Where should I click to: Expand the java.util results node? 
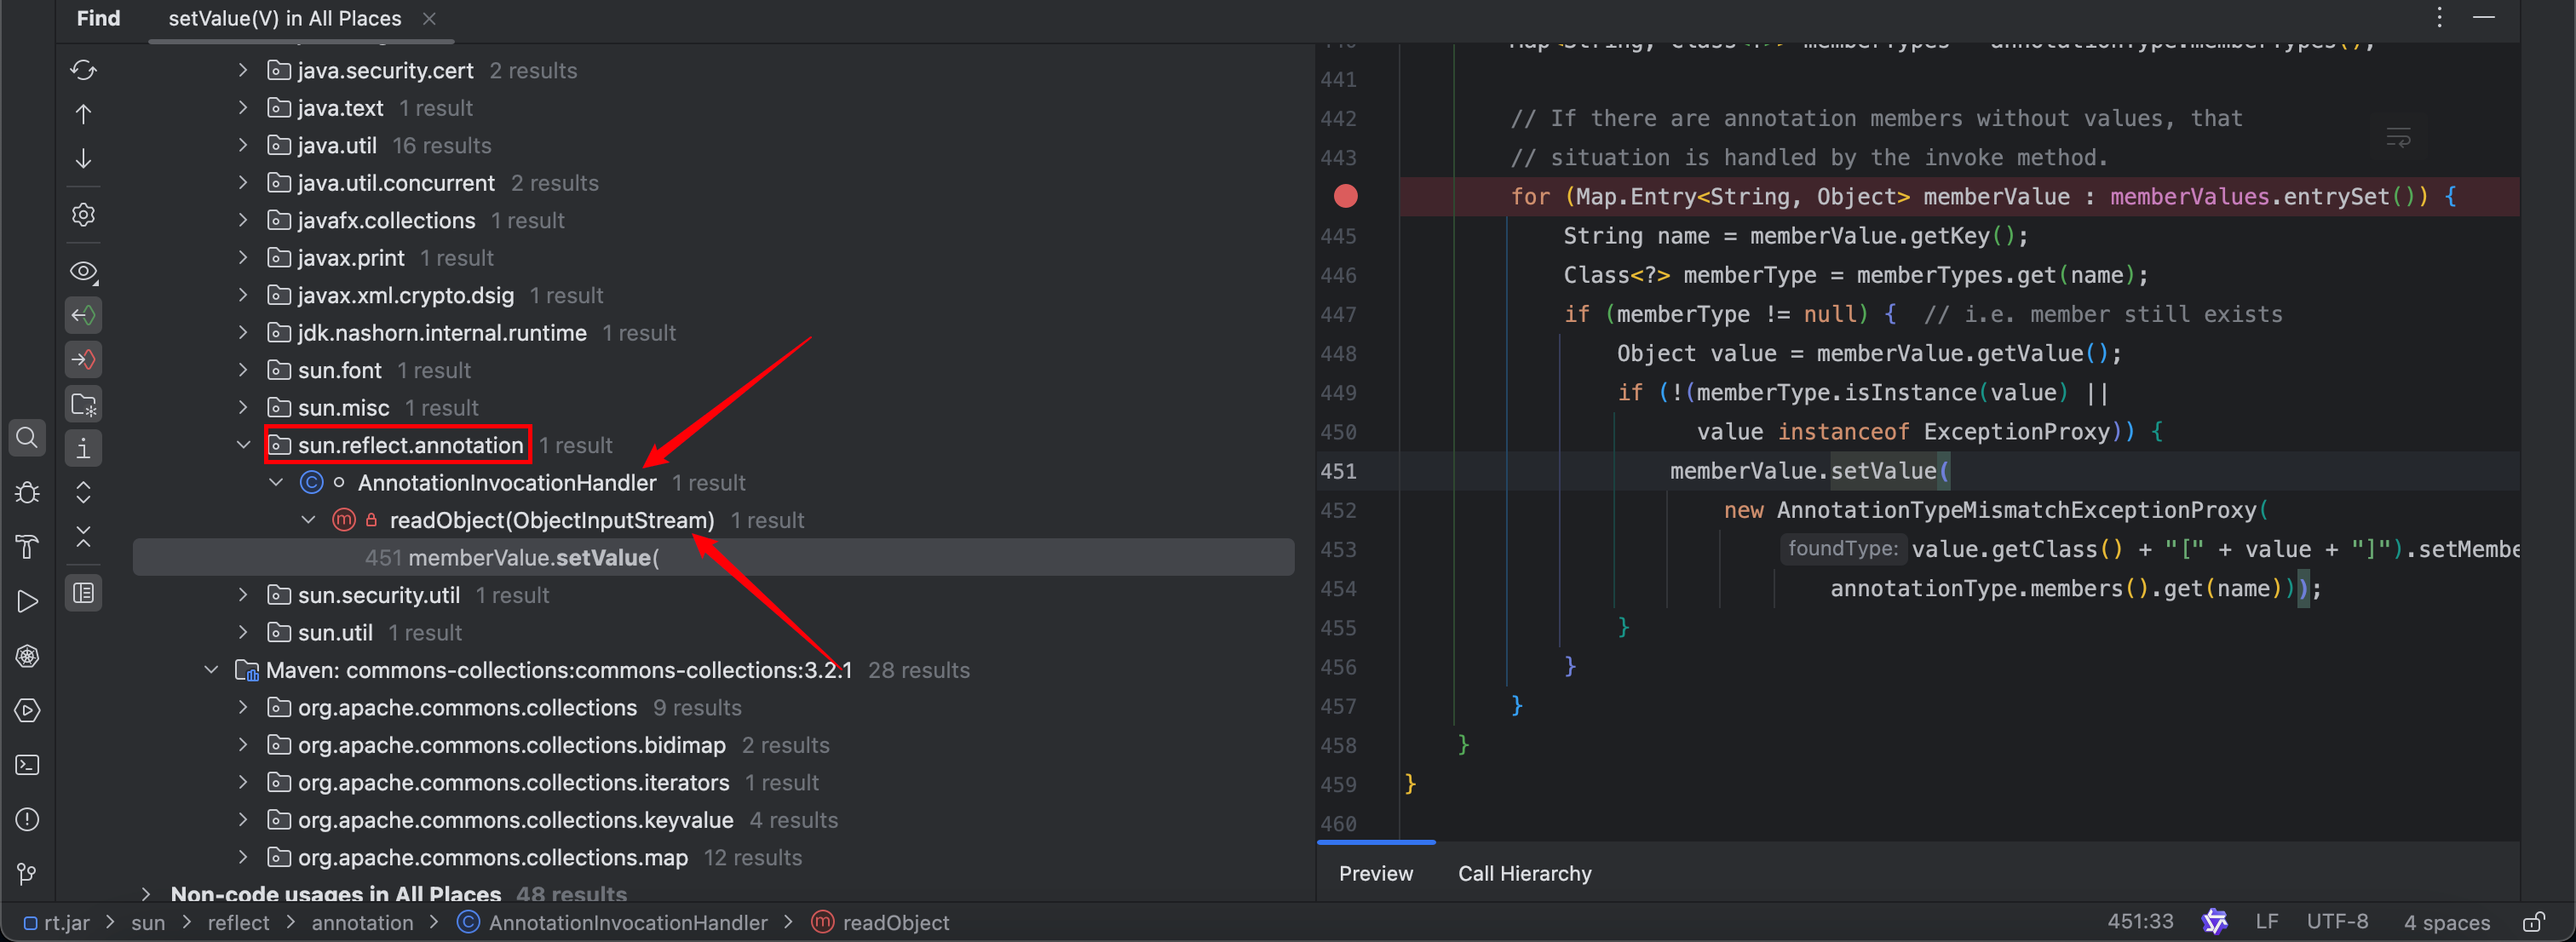(x=243, y=145)
